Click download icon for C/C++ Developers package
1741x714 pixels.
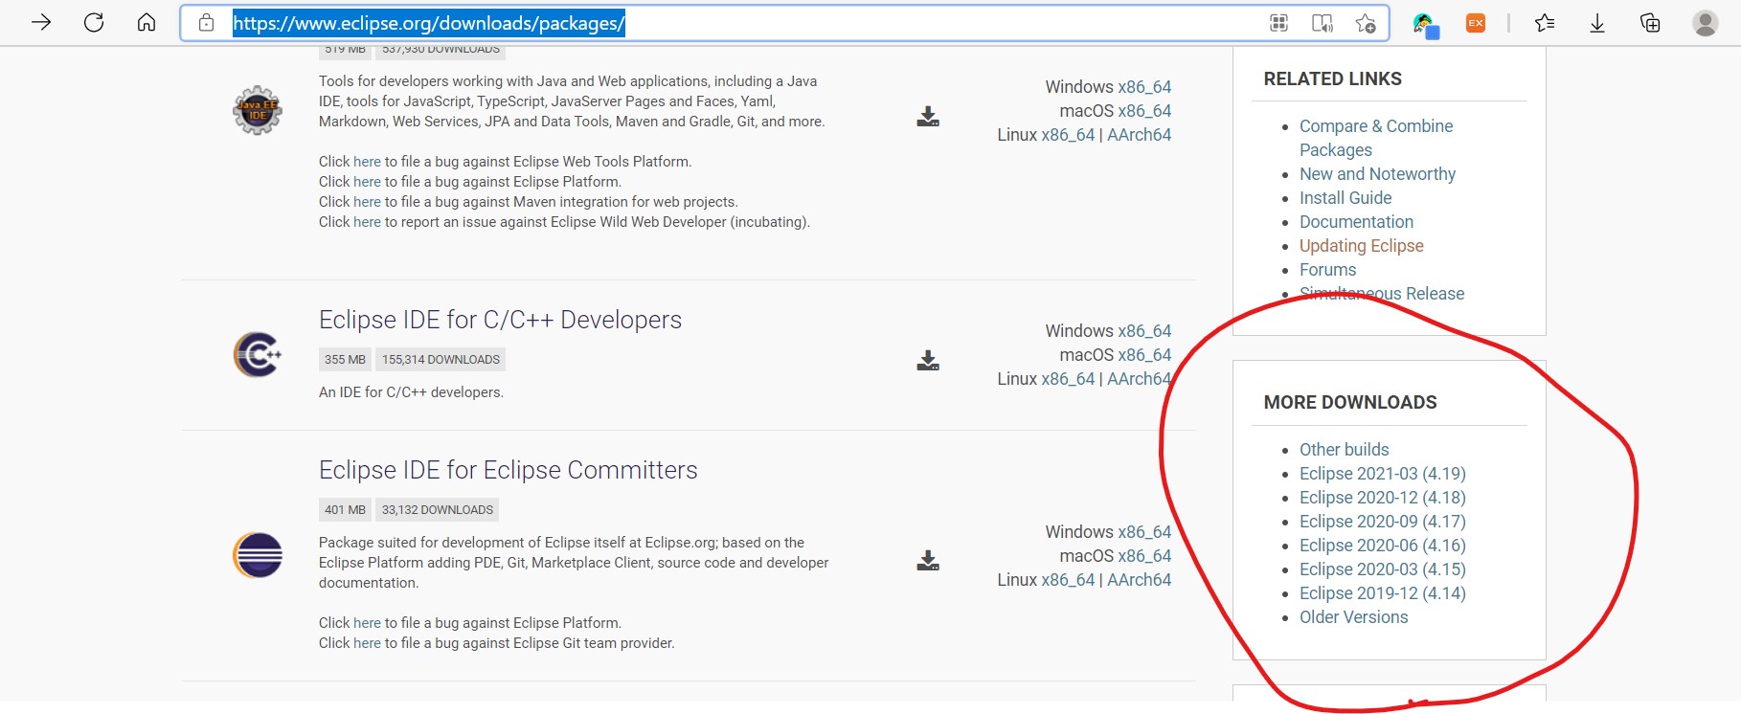[x=928, y=361]
